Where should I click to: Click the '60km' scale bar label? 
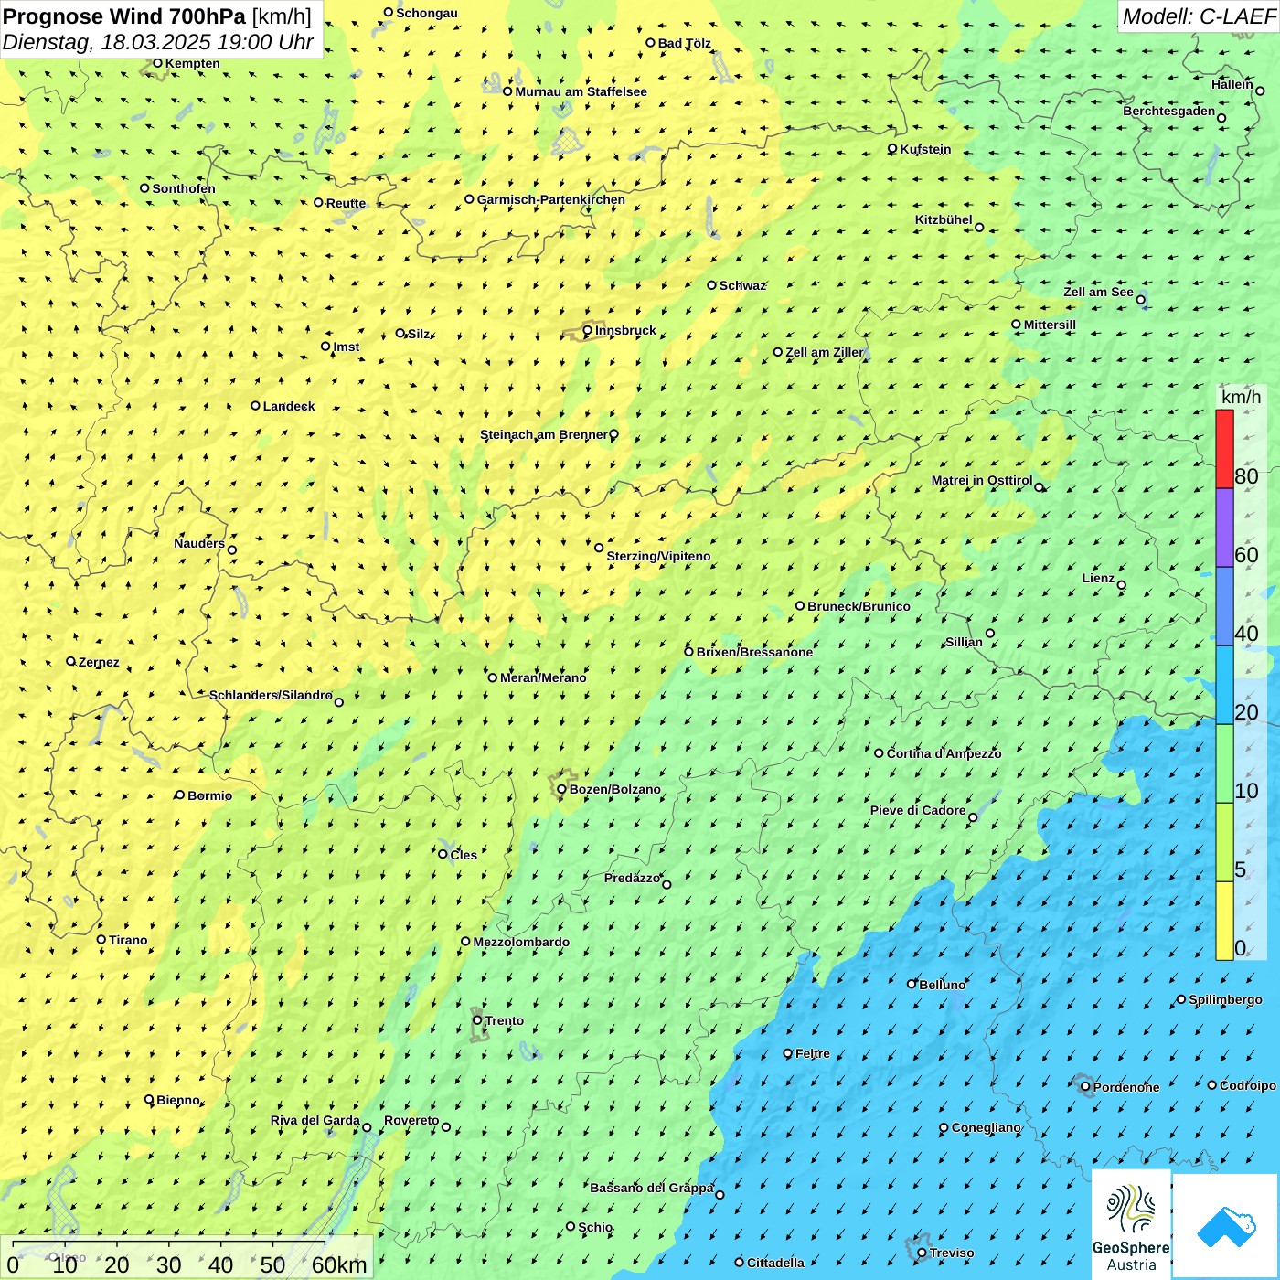point(339,1264)
